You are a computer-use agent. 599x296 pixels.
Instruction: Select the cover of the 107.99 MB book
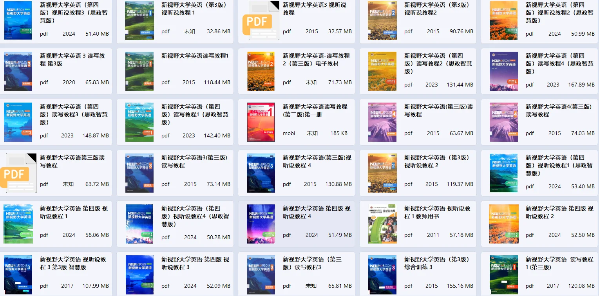(18, 275)
